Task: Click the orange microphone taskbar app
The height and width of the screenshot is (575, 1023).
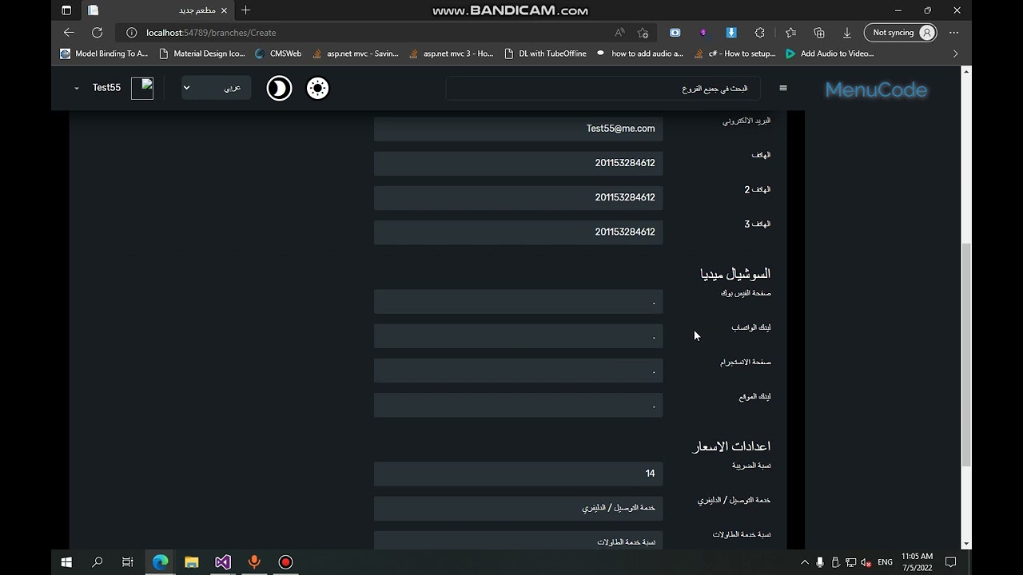Action: pyautogui.click(x=254, y=562)
